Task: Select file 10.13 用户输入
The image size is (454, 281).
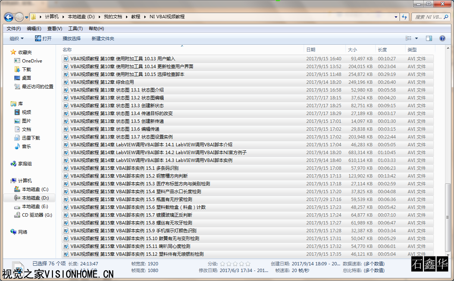Action: click(248, 59)
